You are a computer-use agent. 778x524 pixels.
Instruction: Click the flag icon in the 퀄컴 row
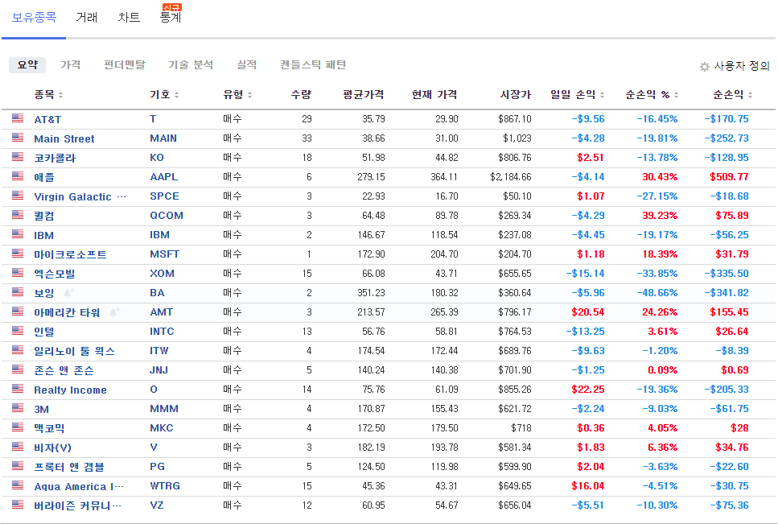point(18,214)
